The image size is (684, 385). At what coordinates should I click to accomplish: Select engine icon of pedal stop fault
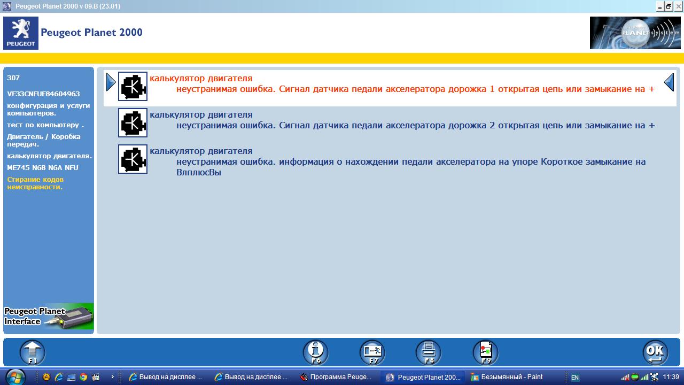(x=133, y=159)
